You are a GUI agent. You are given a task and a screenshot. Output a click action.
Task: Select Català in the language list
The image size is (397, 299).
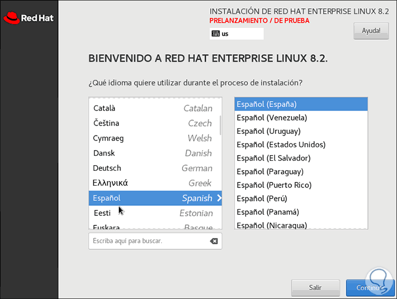pos(155,108)
